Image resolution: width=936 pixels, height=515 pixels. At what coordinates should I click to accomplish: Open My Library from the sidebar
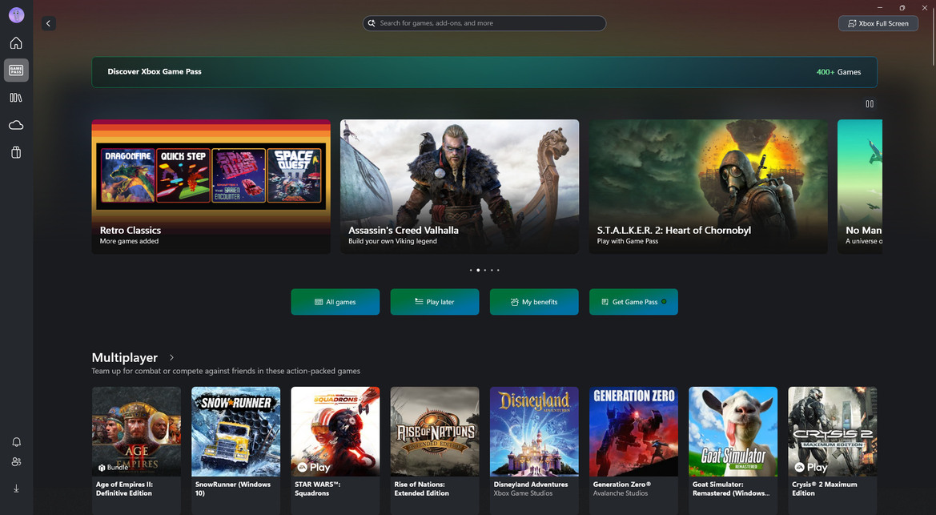16,98
